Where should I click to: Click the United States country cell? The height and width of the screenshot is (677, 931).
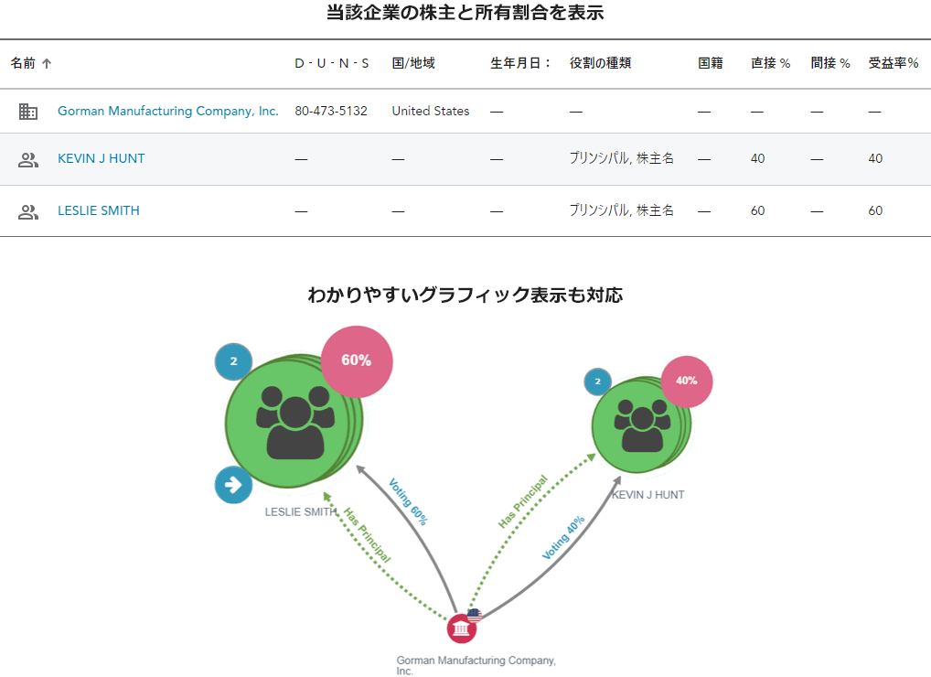click(x=431, y=111)
